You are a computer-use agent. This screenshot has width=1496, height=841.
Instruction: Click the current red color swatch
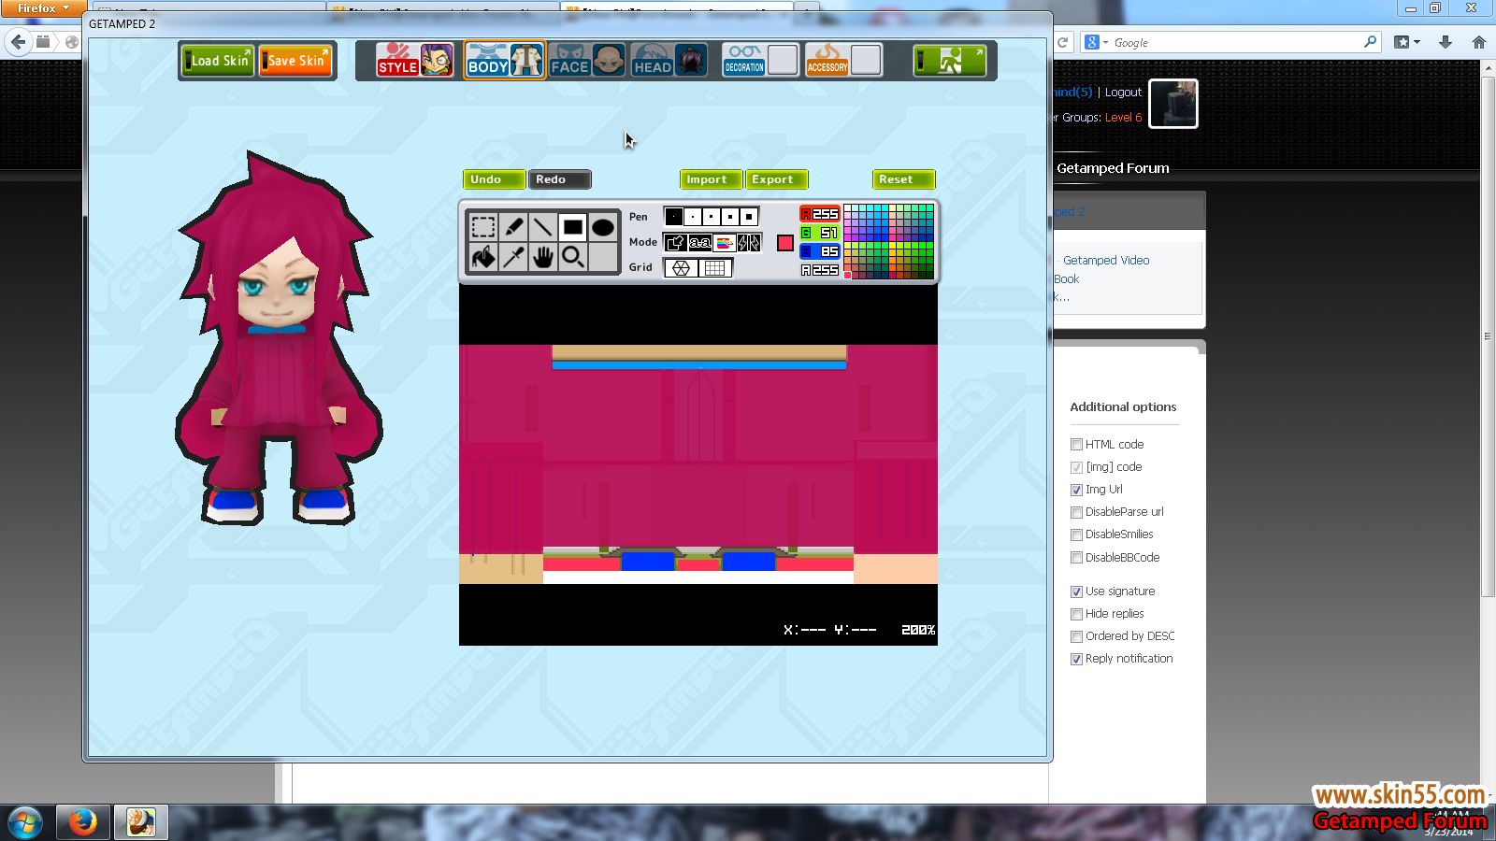(x=785, y=243)
